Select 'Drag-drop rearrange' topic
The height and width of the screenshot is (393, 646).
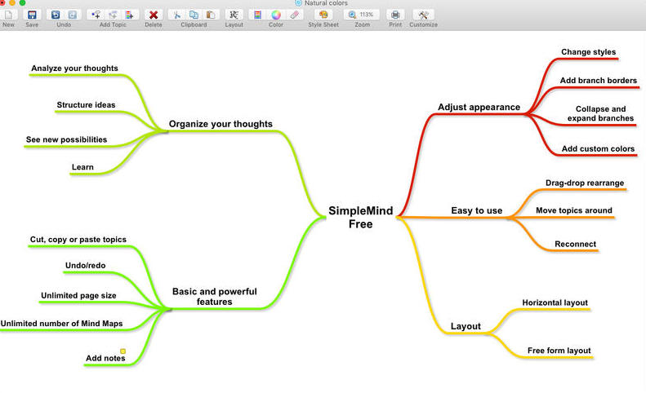coord(585,183)
